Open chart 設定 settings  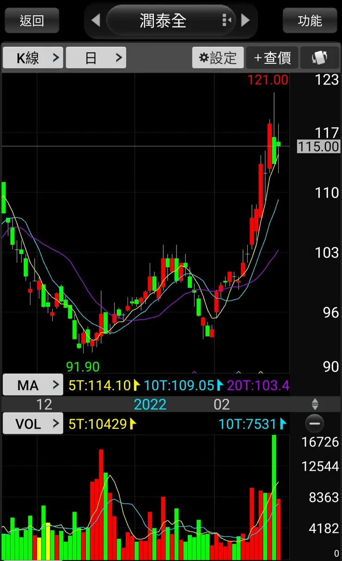[x=218, y=58]
